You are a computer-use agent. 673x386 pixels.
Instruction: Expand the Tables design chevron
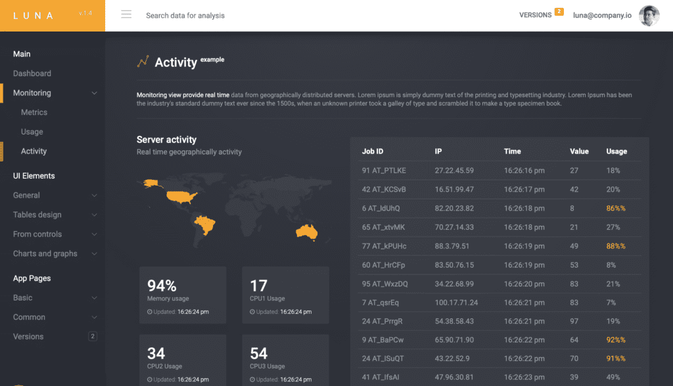pyautogui.click(x=94, y=215)
